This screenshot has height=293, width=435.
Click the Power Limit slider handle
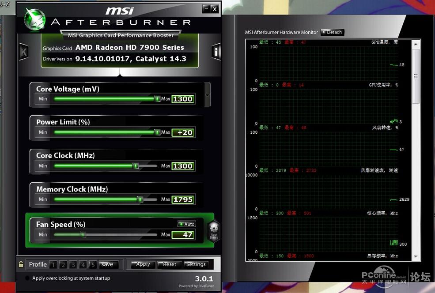[x=157, y=132]
